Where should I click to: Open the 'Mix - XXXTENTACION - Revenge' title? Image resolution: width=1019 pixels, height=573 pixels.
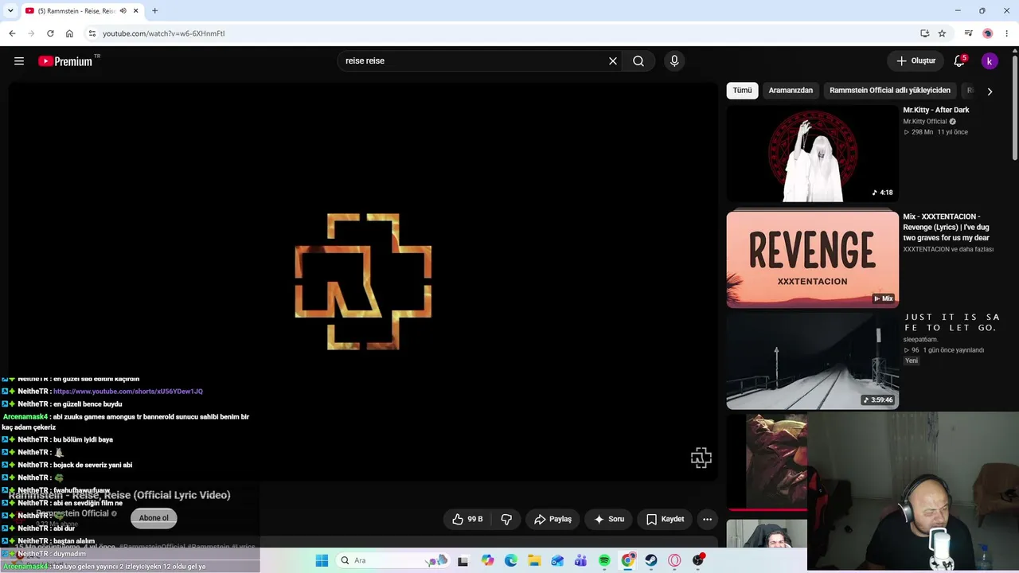(946, 227)
